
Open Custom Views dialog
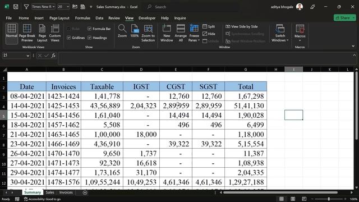pyautogui.click(x=55, y=34)
